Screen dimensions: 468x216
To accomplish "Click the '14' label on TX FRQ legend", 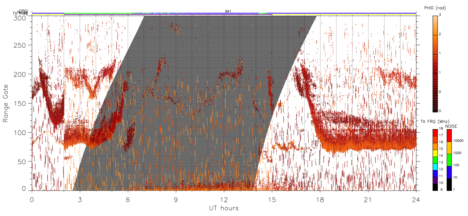I will pyautogui.click(x=441, y=155).
